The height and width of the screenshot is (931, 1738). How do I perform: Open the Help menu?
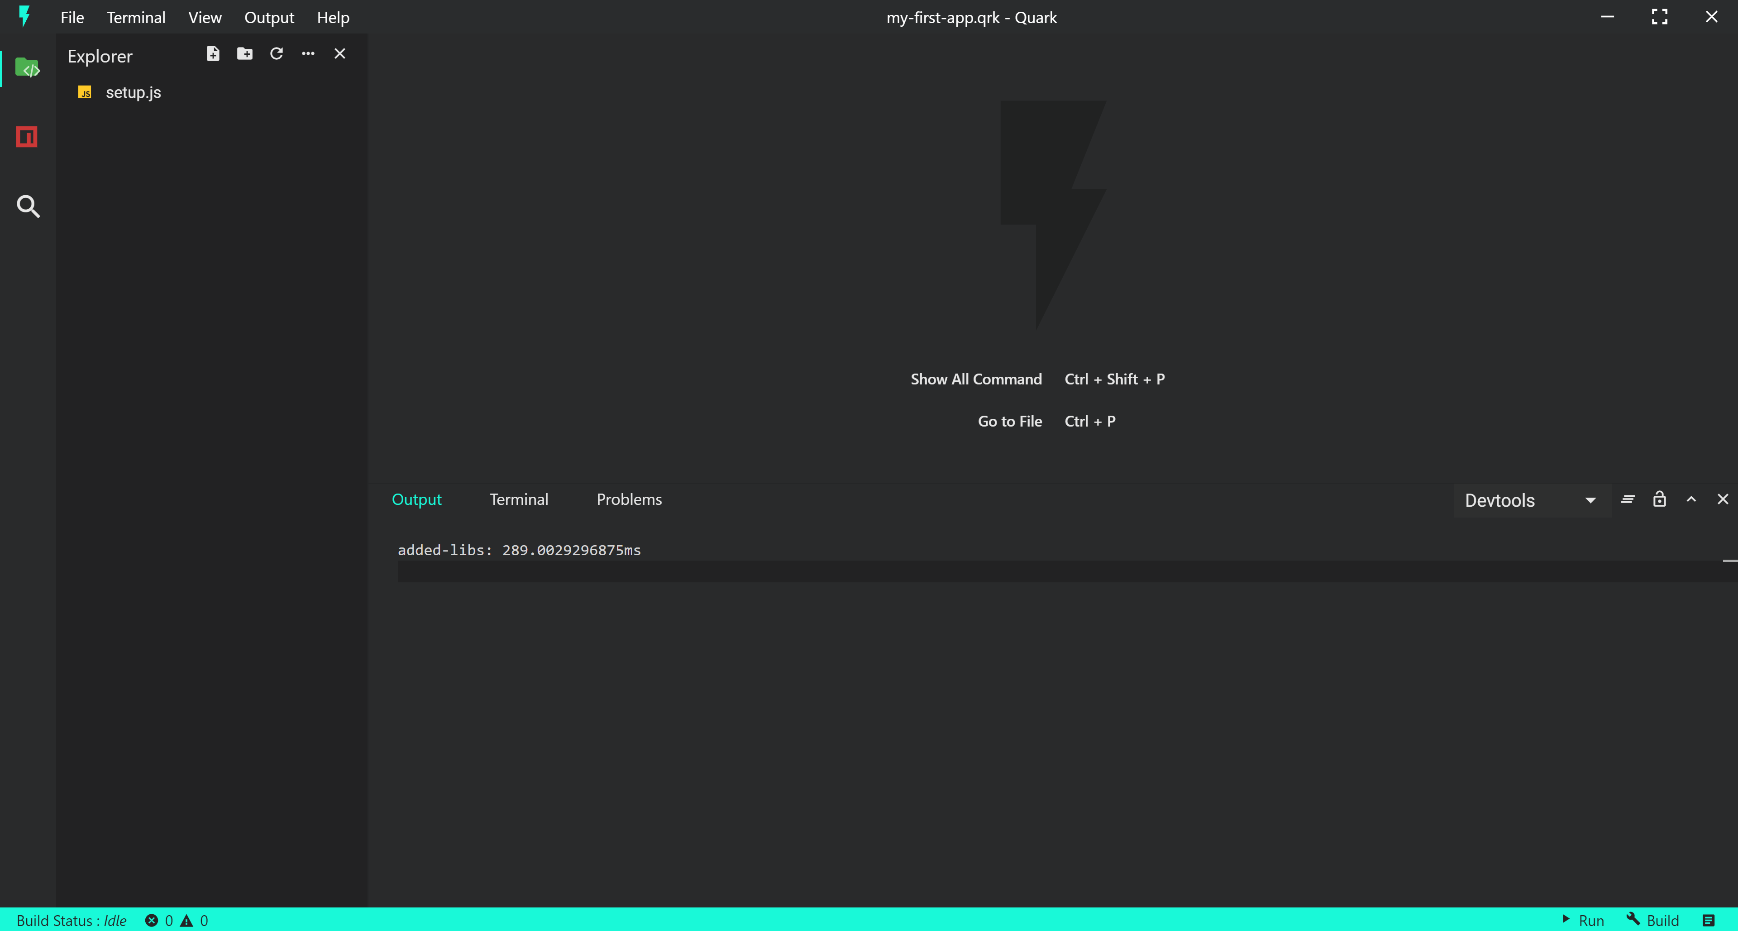click(333, 18)
